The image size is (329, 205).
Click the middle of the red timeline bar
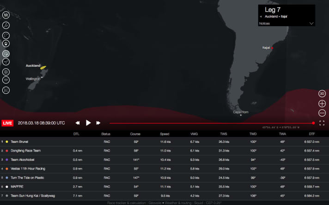(212, 123)
